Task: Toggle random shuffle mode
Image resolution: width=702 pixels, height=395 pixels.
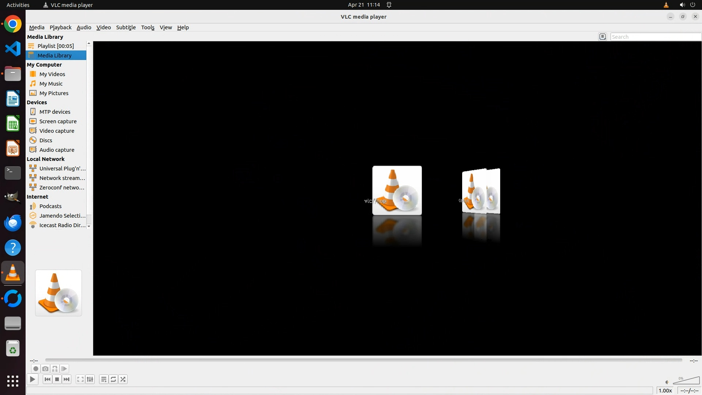Action: click(x=123, y=379)
